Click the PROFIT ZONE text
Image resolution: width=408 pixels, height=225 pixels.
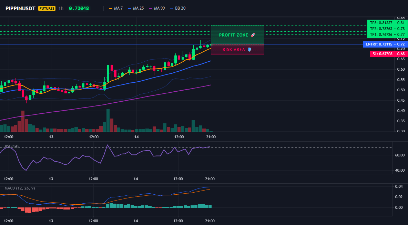click(x=234, y=35)
